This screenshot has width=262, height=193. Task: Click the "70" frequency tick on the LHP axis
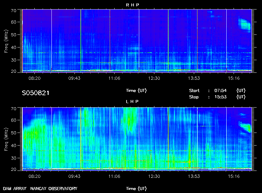[14, 109]
